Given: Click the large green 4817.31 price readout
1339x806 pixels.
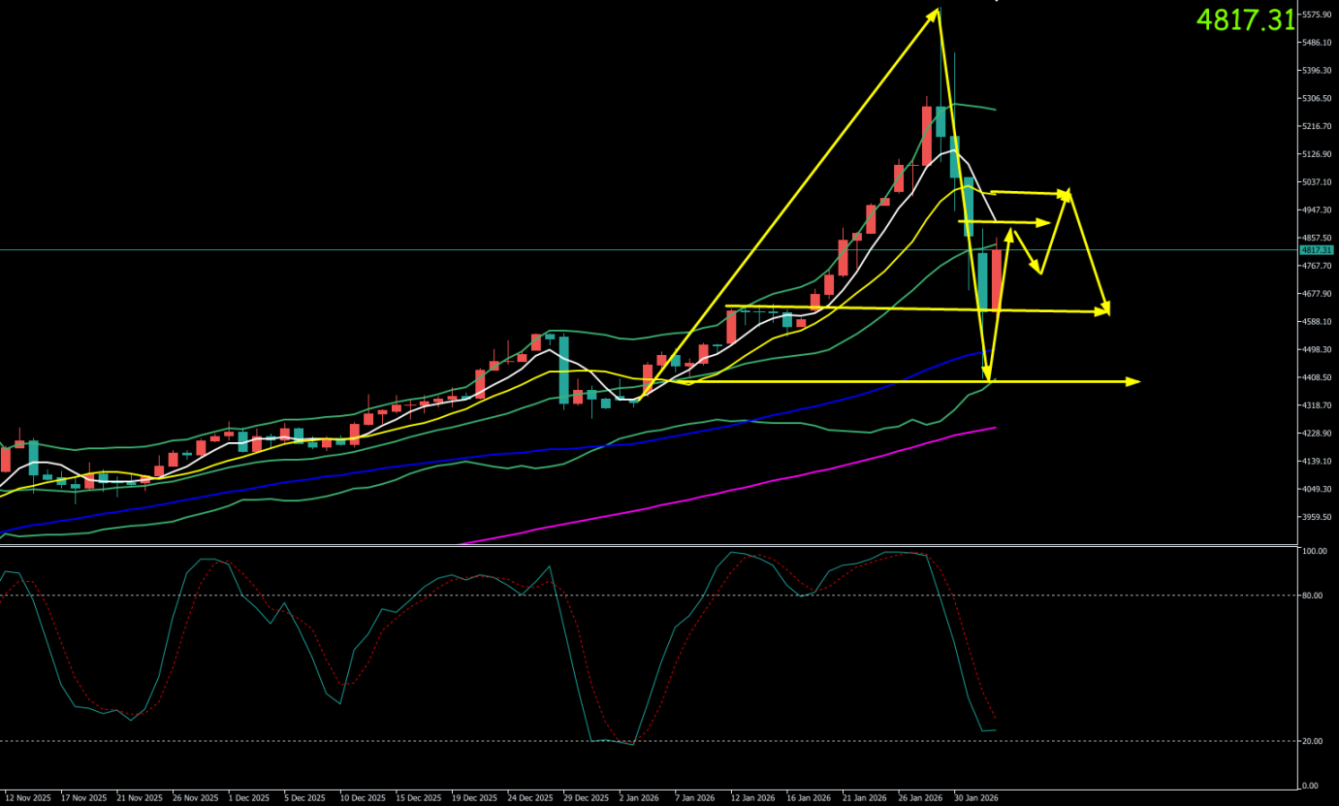Looking at the screenshot, I should coord(1245,19).
